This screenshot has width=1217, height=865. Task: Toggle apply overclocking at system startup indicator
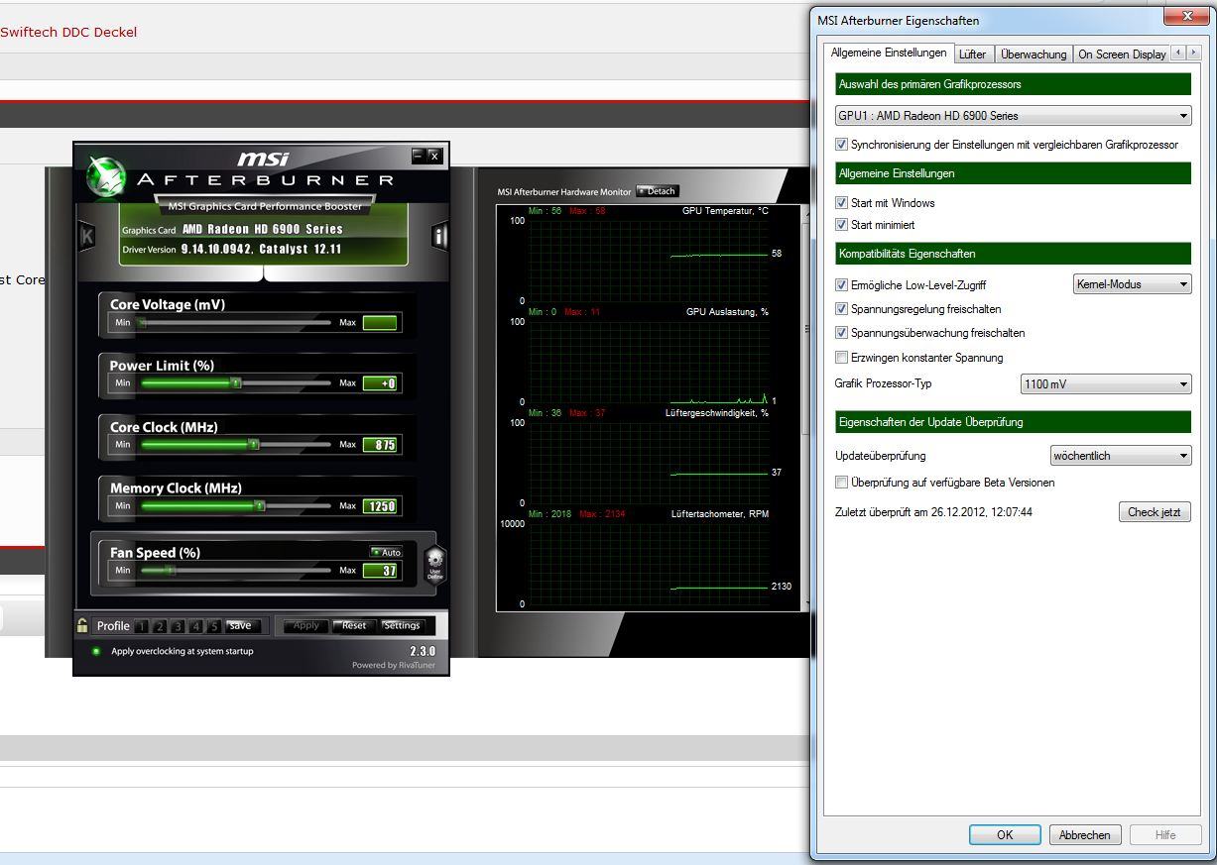tap(96, 651)
